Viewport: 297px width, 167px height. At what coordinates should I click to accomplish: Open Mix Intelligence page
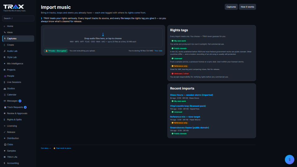[18, 64]
